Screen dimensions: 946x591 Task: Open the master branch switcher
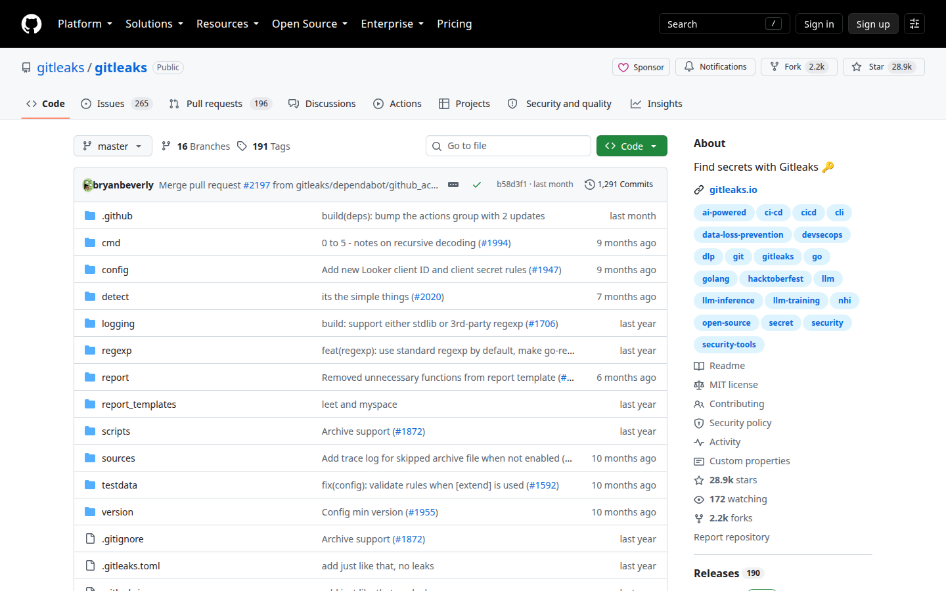[x=113, y=146]
